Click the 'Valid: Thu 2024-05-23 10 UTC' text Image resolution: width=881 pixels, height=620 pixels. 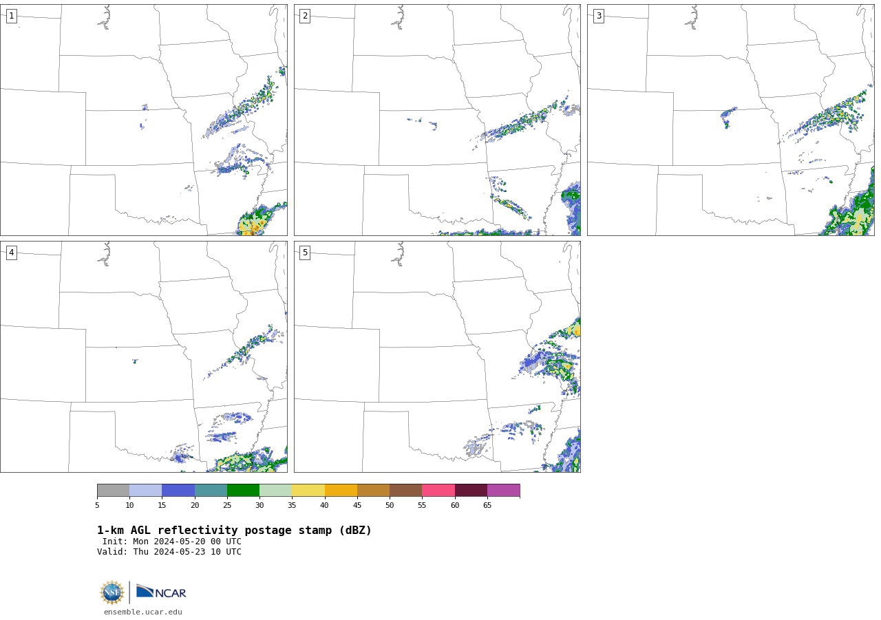(169, 552)
